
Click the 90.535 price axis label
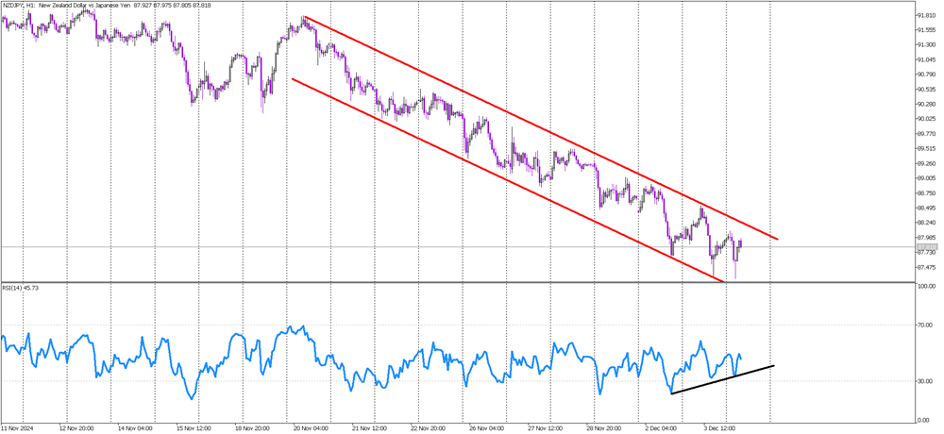tap(925, 89)
